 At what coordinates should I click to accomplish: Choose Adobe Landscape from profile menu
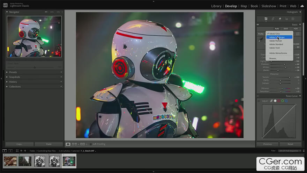click(277, 37)
